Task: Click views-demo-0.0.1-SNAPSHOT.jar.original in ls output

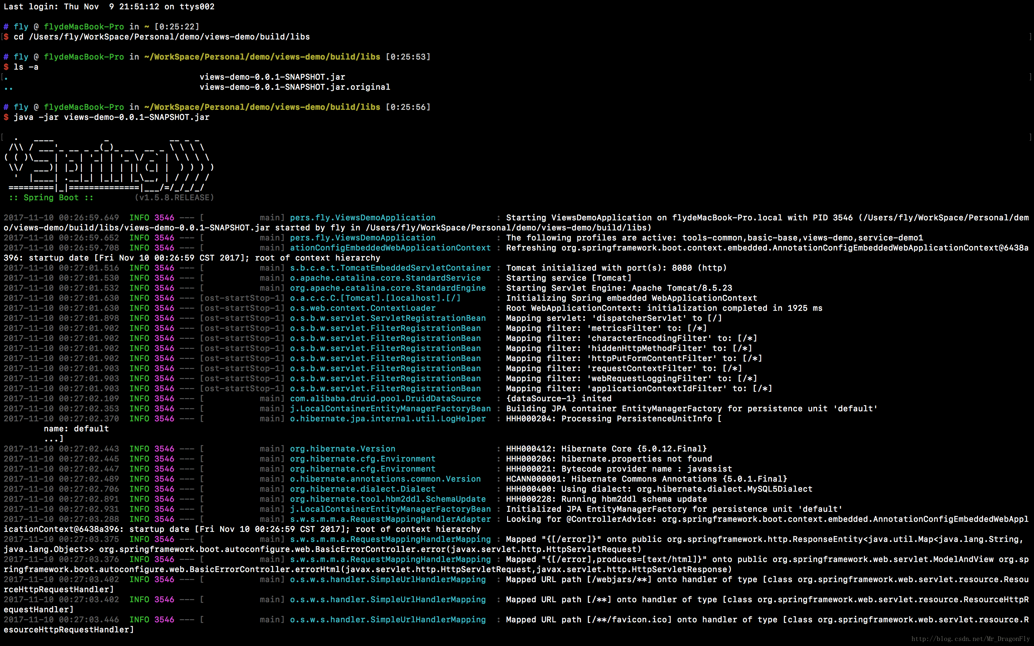Action: pyautogui.click(x=295, y=87)
